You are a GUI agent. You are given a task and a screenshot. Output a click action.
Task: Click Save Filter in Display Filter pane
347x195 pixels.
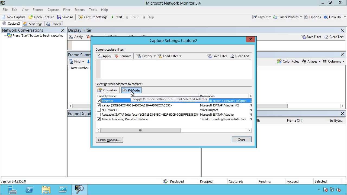(x=311, y=37)
